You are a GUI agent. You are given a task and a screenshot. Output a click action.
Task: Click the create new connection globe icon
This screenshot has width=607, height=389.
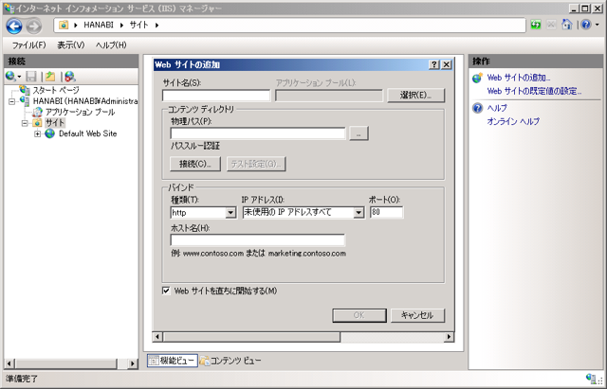pos(10,76)
